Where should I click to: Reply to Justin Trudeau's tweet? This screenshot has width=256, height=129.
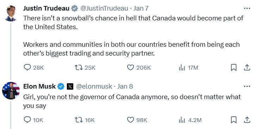(x=27, y=67)
